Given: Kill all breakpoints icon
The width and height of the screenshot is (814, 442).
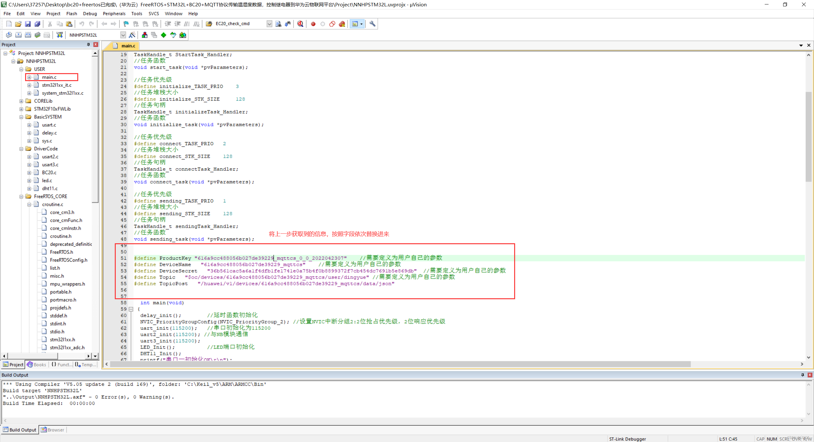Looking at the screenshot, I should [x=342, y=24].
